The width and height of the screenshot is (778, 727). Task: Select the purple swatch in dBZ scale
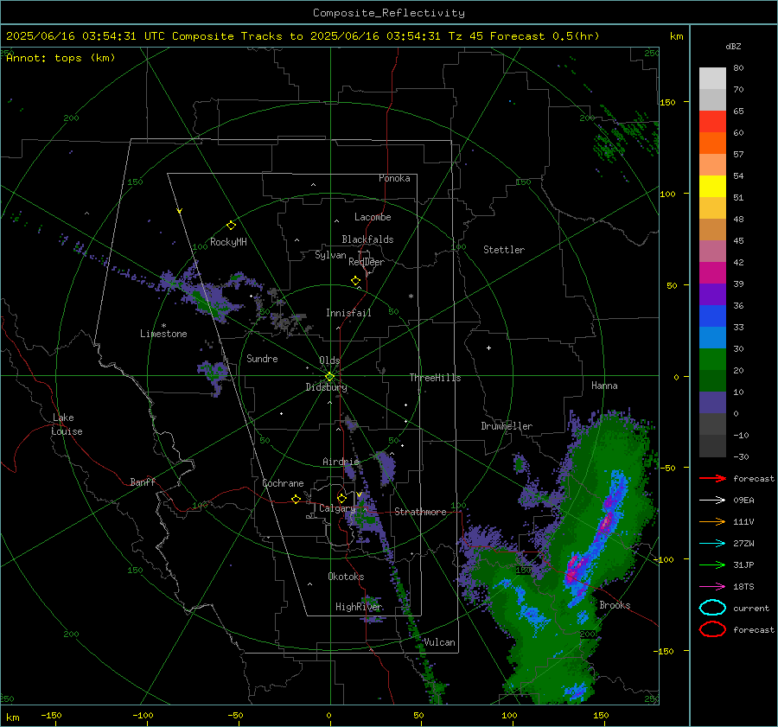coord(712,294)
